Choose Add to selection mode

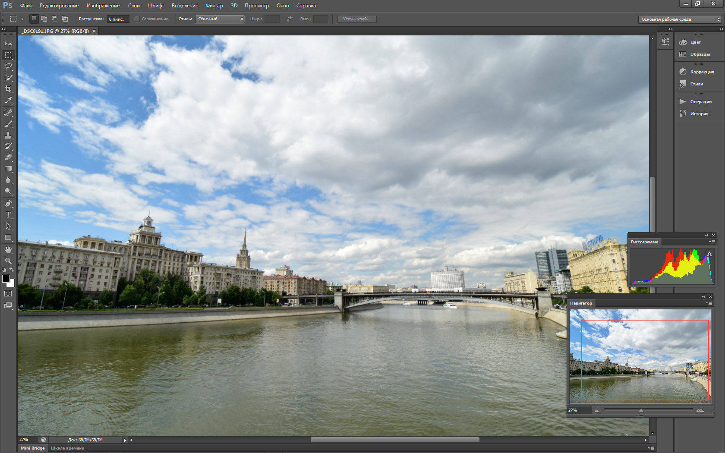[44, 19]
